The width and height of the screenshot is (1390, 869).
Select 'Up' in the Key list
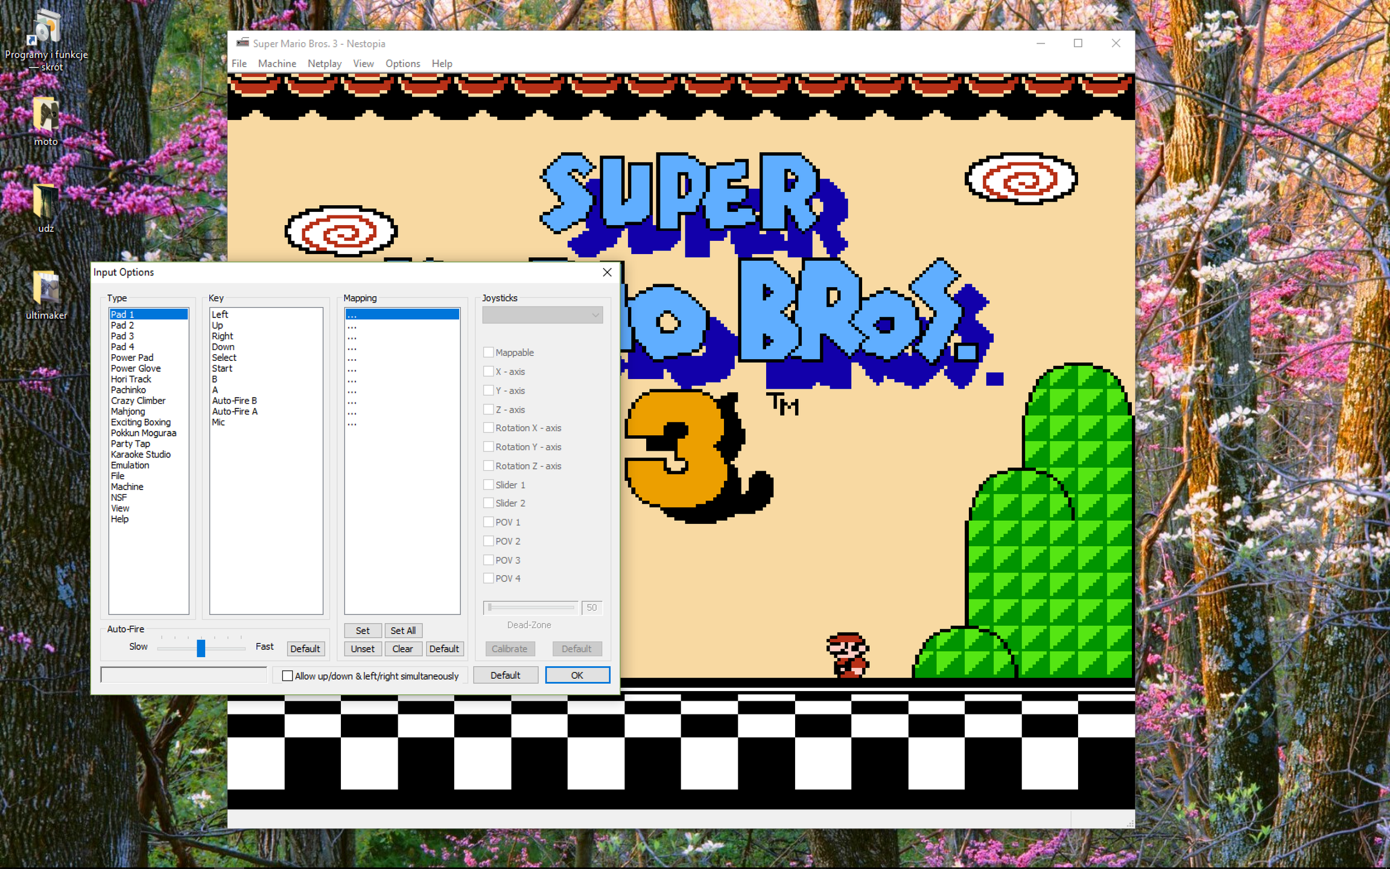[x=266, y=325]
